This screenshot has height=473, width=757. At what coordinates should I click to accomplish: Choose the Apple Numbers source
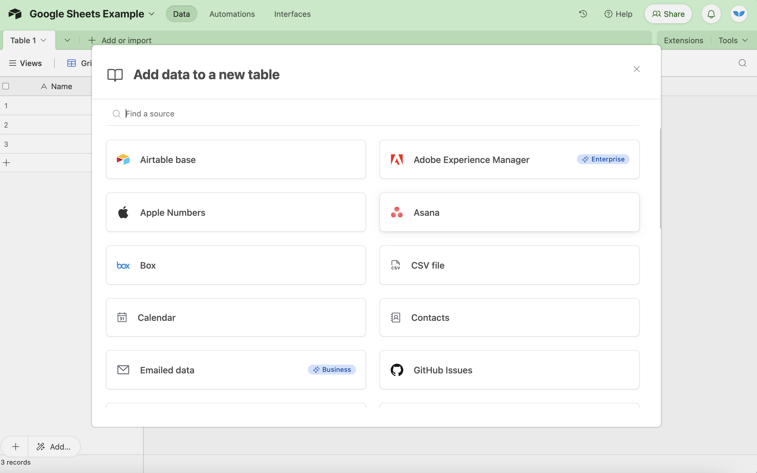pos(236,212)
